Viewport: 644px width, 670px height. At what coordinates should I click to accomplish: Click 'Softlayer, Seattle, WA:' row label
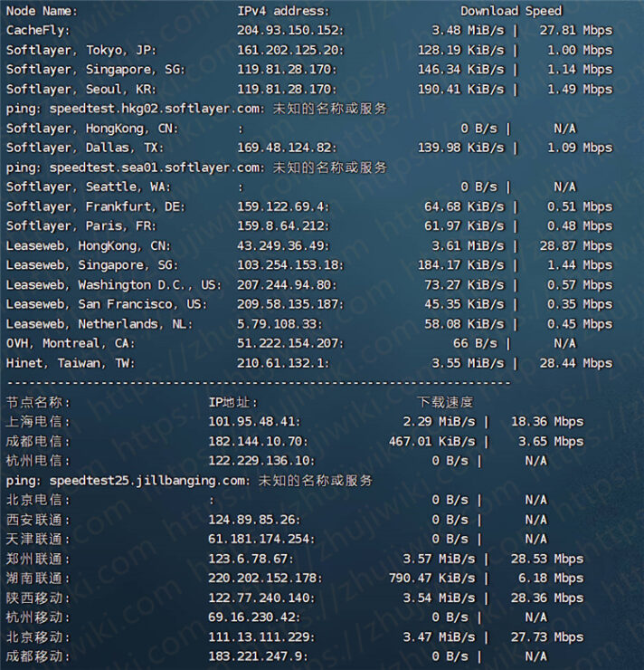click(89, 187)
